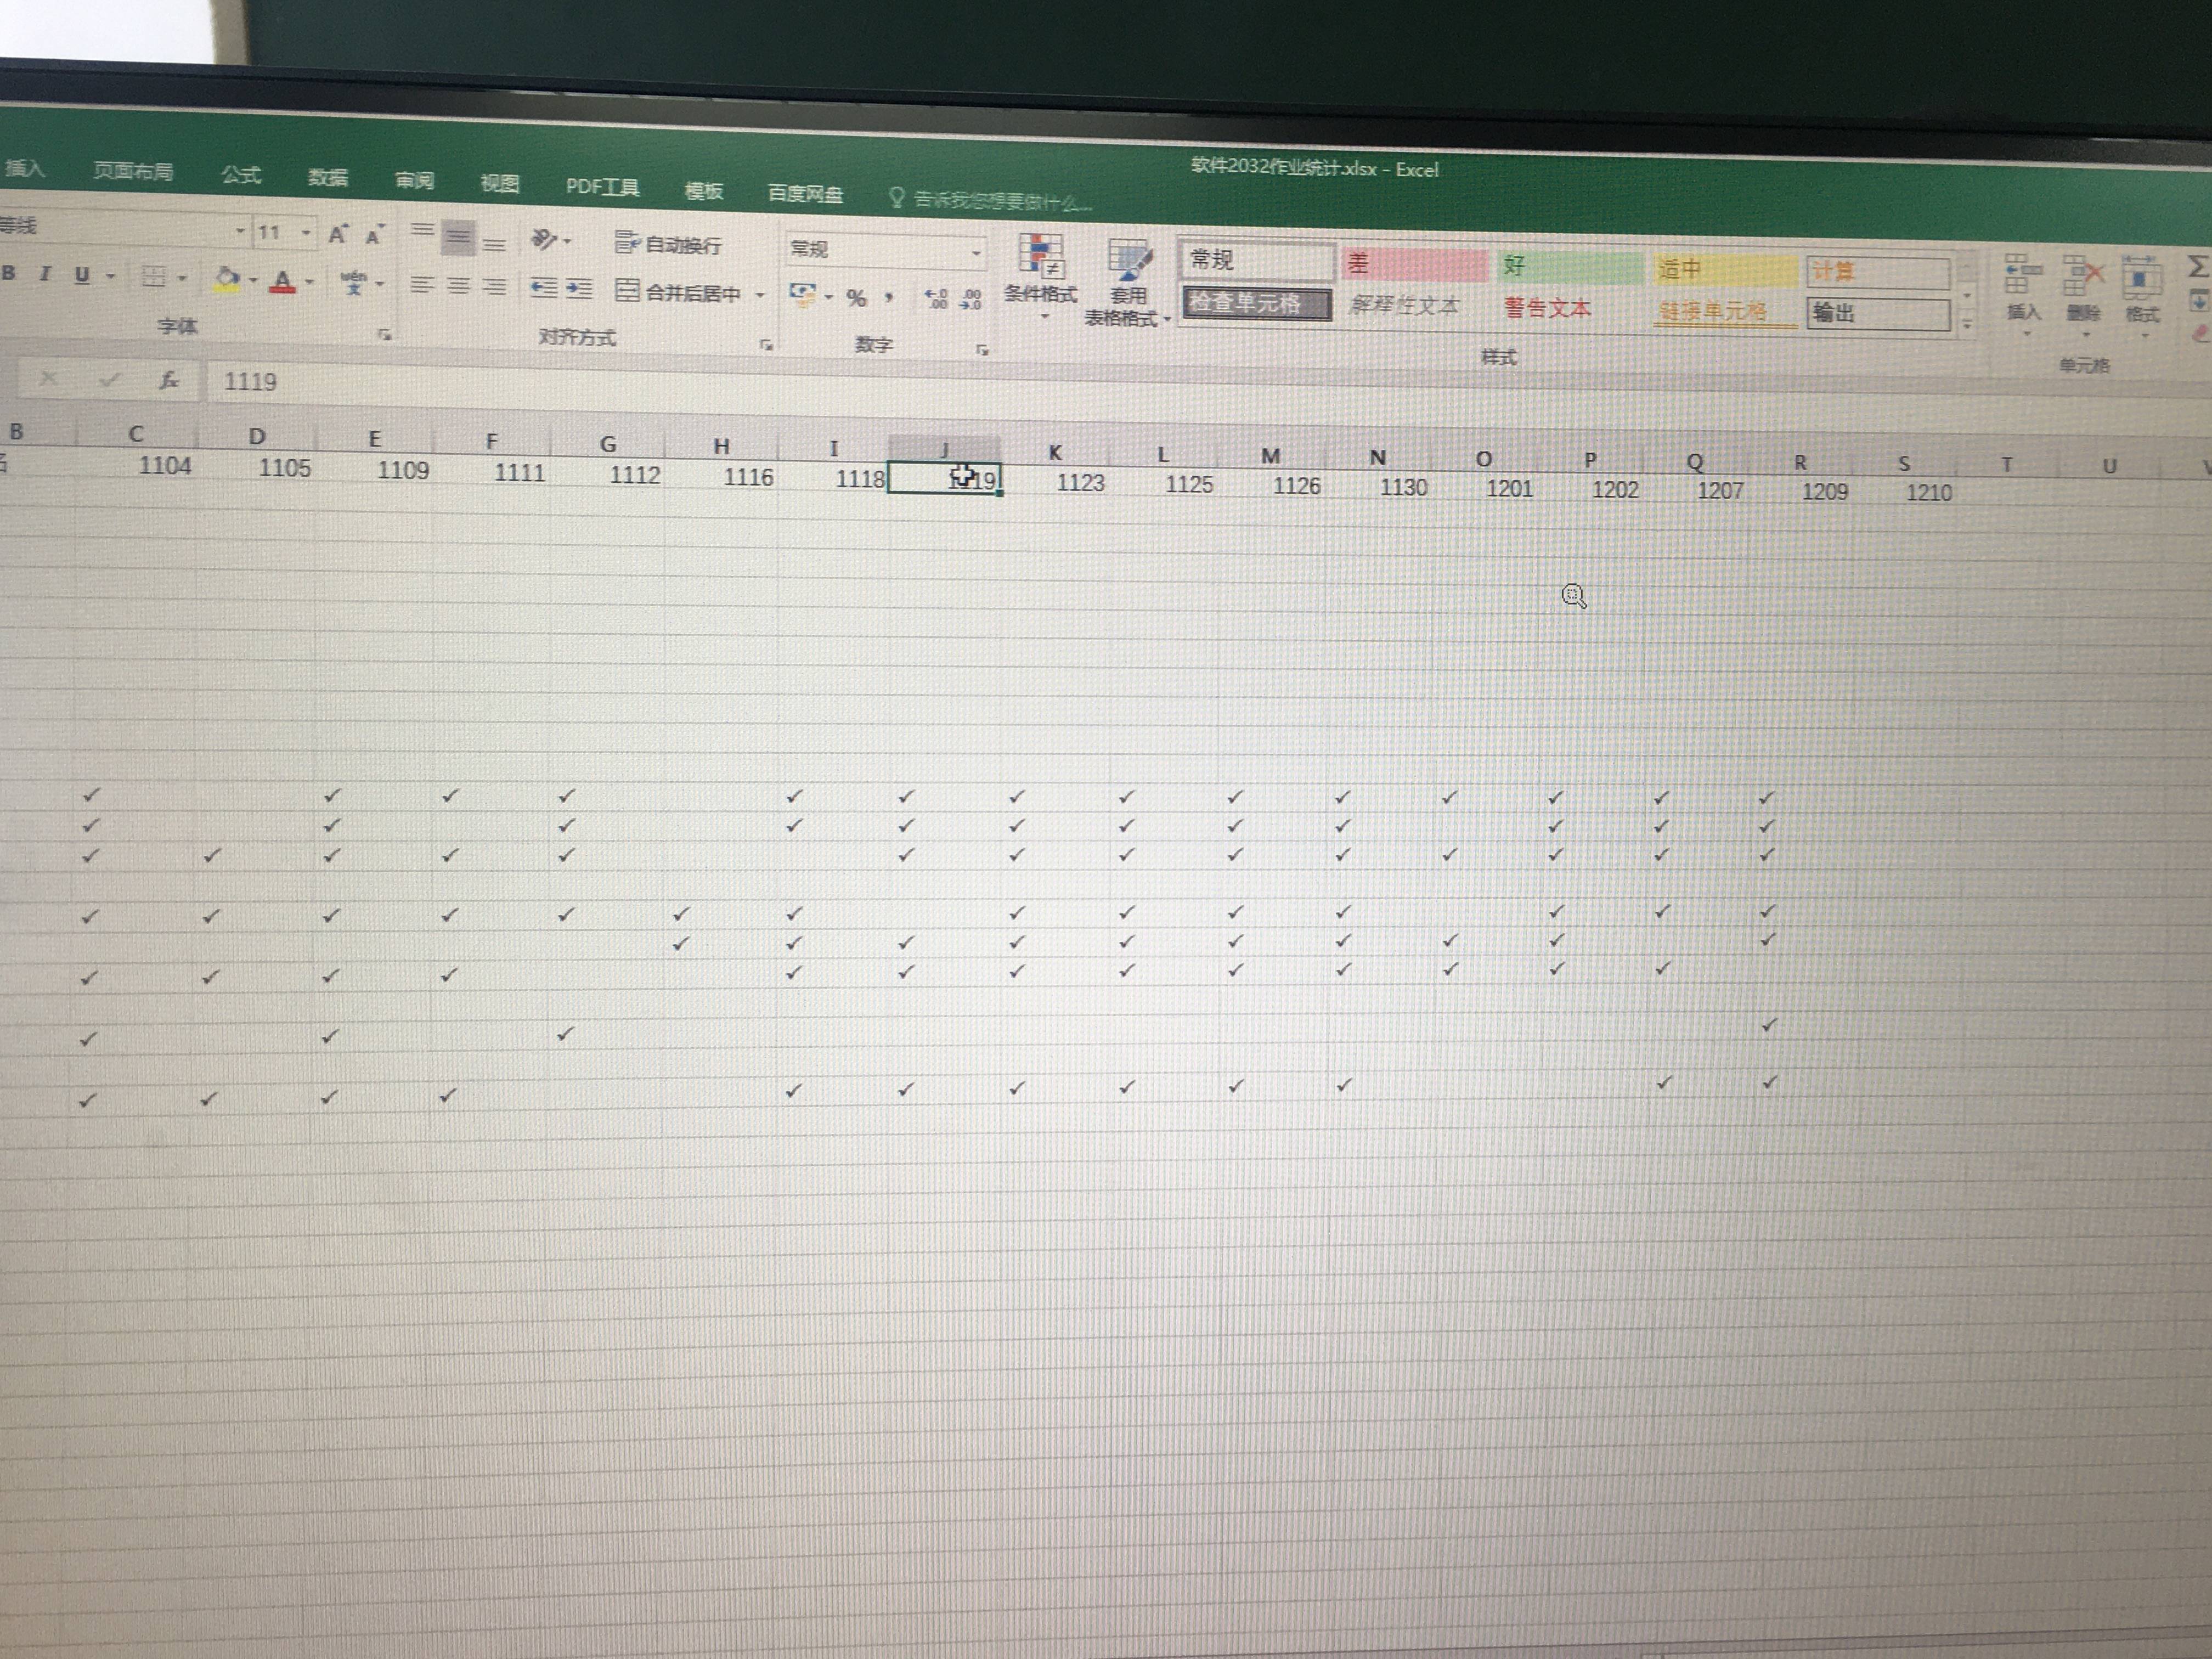The height and width of the screenshot is (1659, 2212).
Task: Open the PDF工具 tab
Action: click(602, 187)
